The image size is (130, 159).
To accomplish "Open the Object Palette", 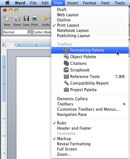I will [90, 57].
